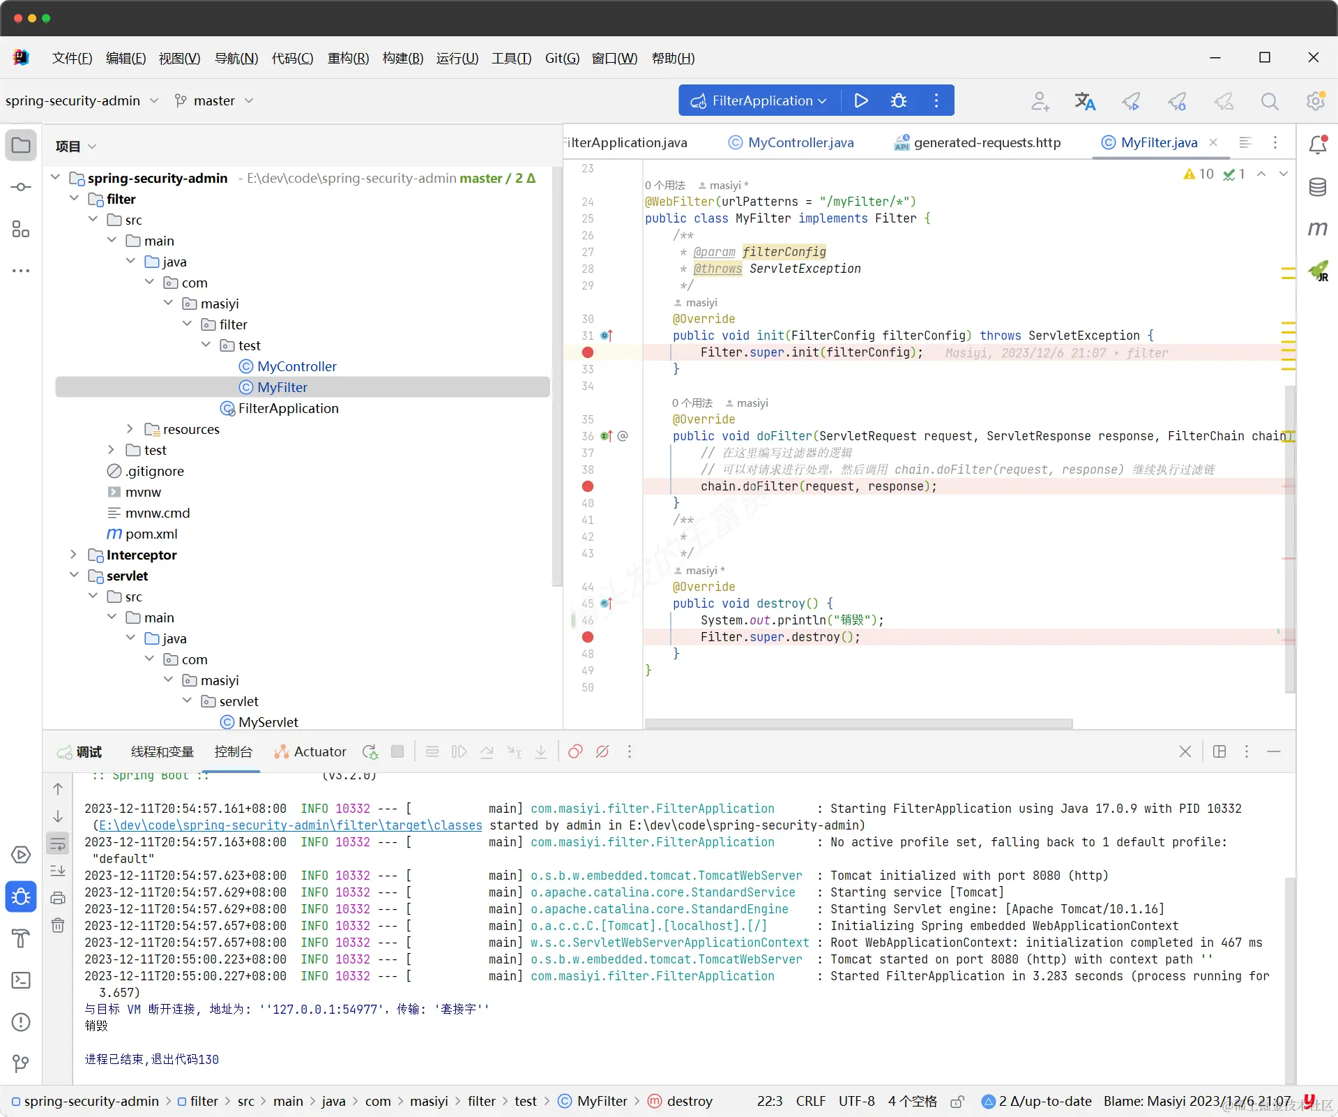
Task: Expand the test folder under src
Action: pyautogui.click(x=111, y=450)
